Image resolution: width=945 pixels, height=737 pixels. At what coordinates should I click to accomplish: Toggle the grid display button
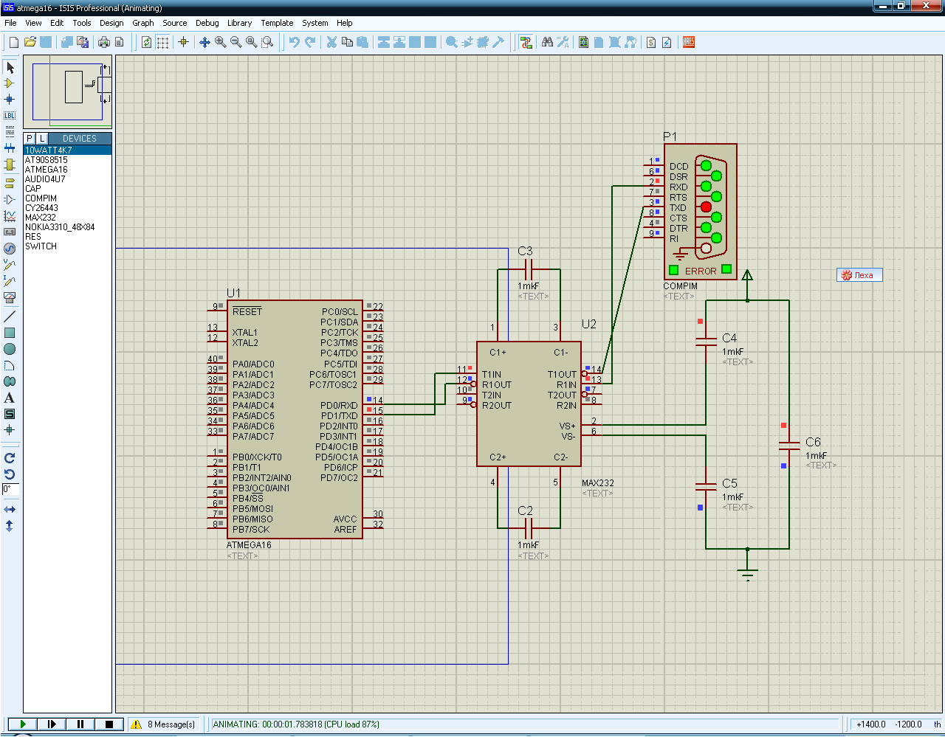click(163, 43)
